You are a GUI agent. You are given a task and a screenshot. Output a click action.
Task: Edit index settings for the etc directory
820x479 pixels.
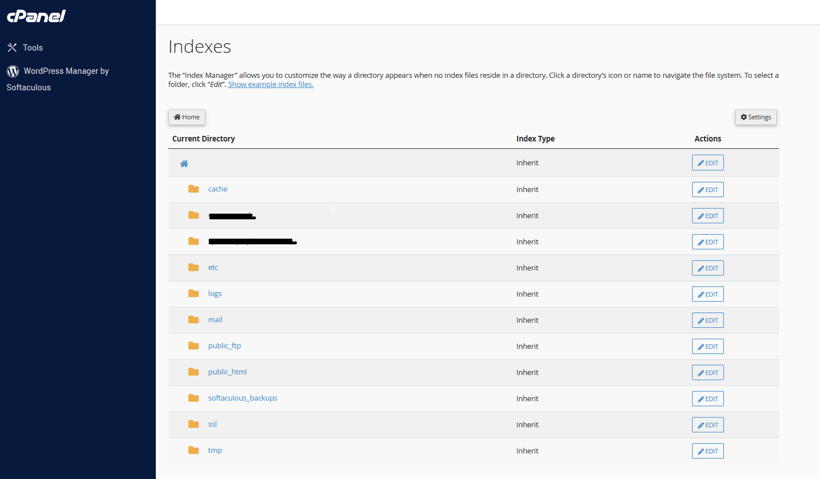click(x=707, y=268)
